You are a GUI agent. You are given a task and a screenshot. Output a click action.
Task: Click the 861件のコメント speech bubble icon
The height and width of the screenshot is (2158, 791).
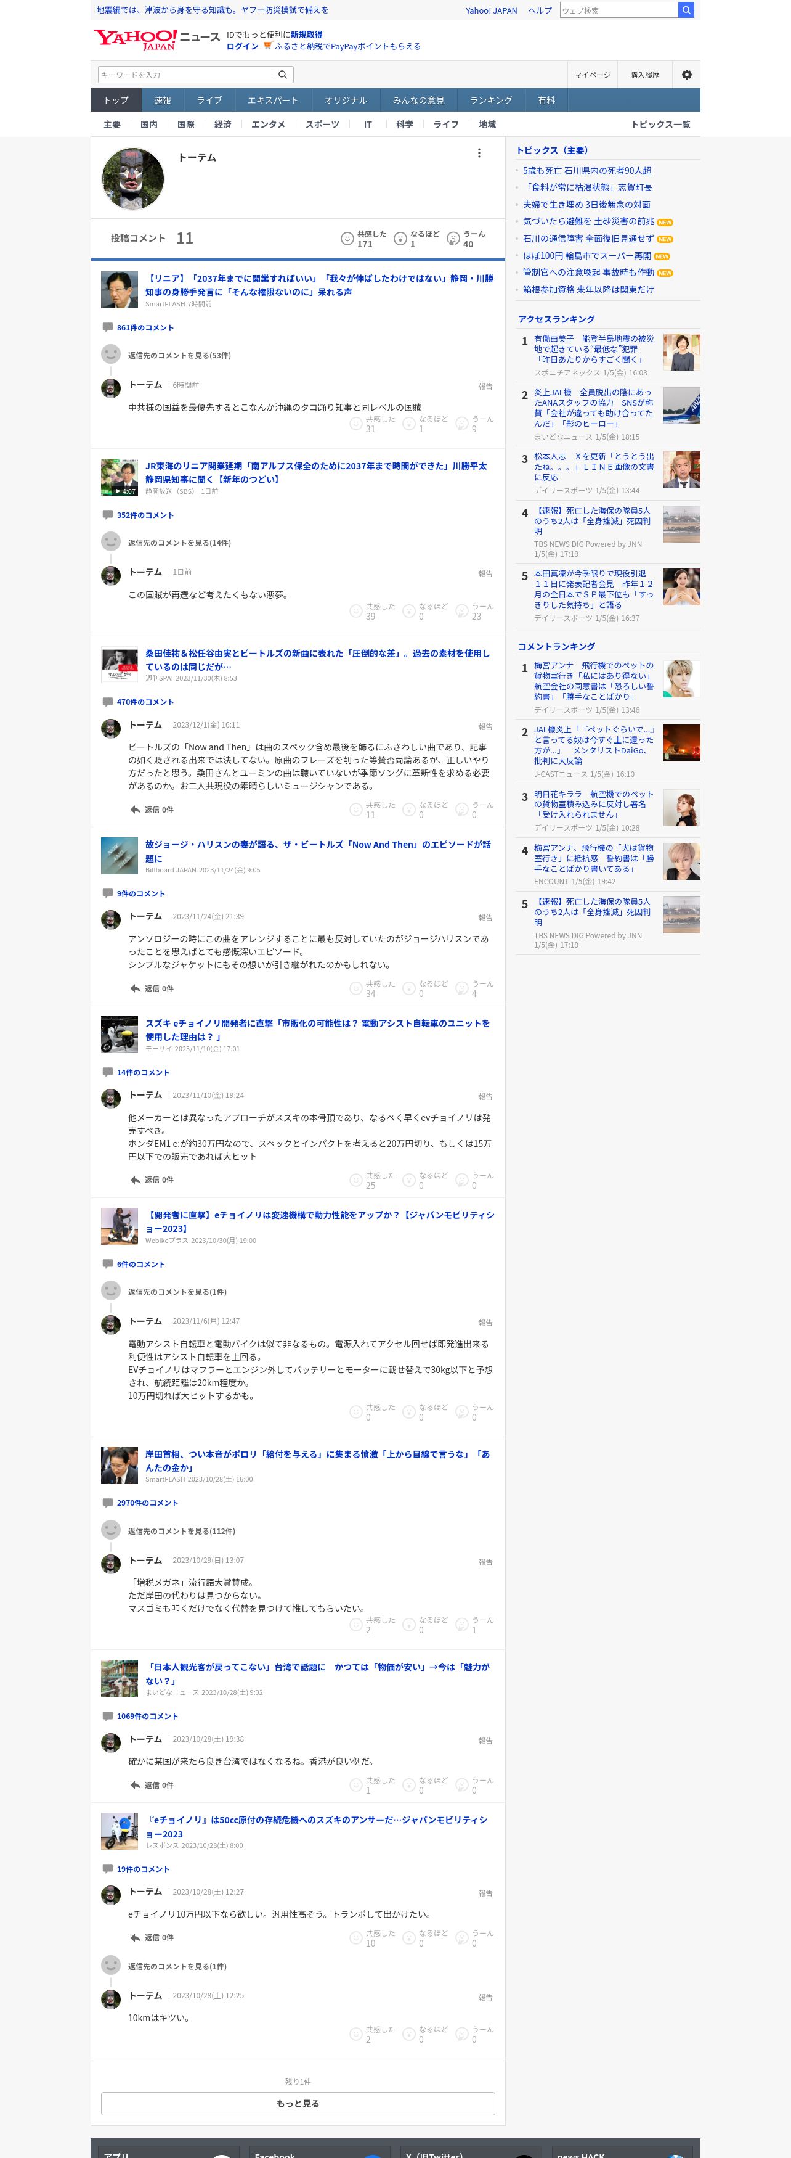(x=107, y=327)
